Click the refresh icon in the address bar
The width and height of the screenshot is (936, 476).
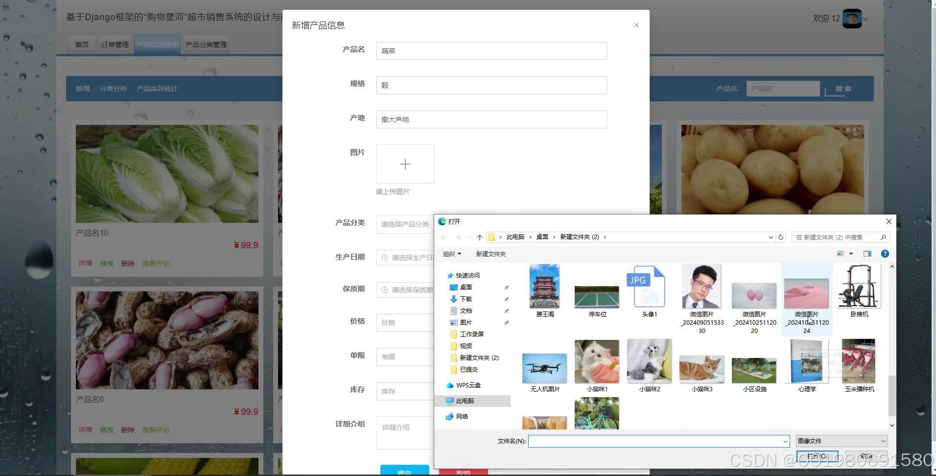[x=780, y=237]
